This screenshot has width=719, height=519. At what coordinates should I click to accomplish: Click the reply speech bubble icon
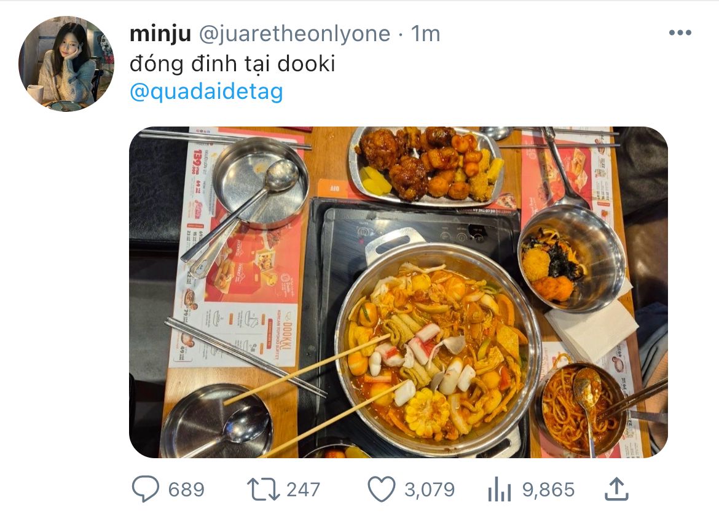tap(145, 490)
